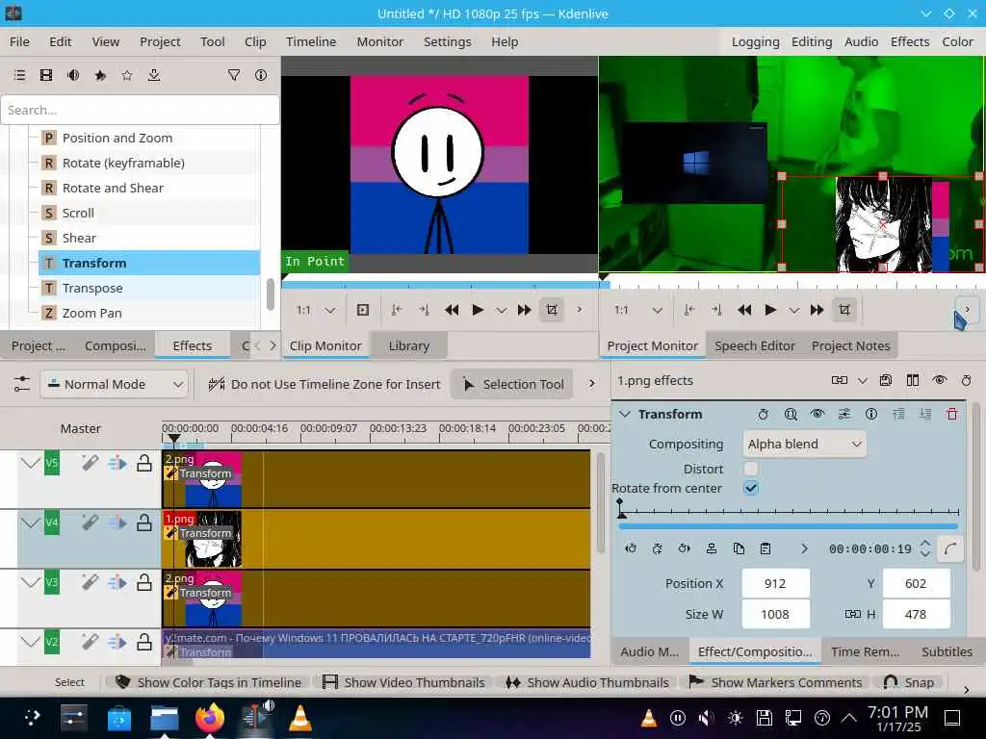
Task: Launch VLC from the taskbar
Action: coord(300,717)
